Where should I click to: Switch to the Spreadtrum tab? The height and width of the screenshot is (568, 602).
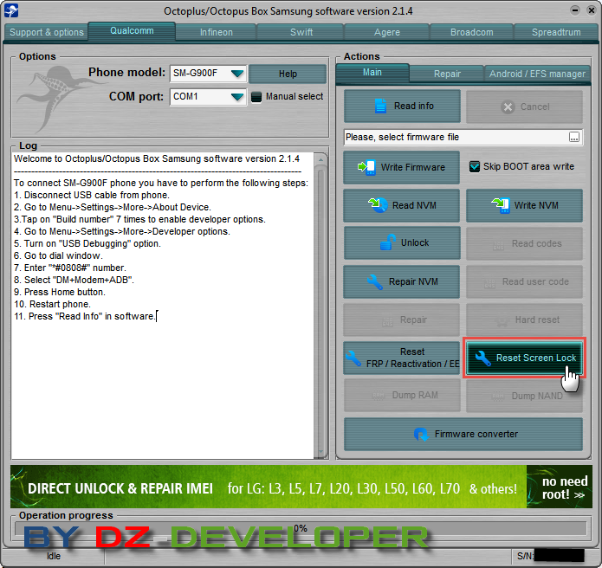[556, 32]
